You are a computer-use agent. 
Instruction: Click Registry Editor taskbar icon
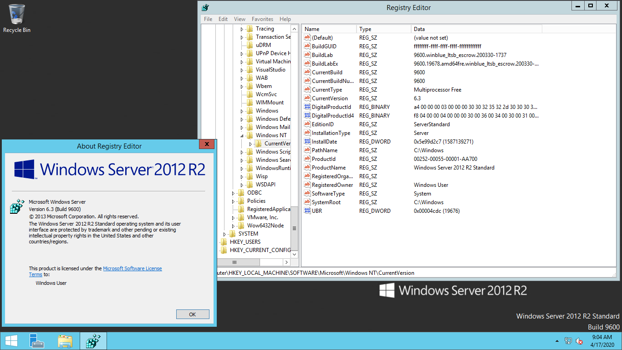[93, 341]
